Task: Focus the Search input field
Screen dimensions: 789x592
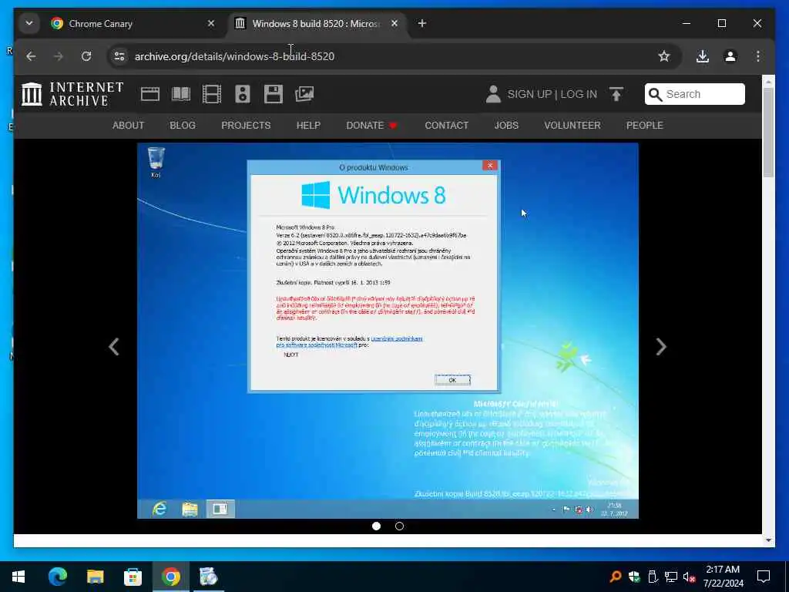Action: click(695, 94)
